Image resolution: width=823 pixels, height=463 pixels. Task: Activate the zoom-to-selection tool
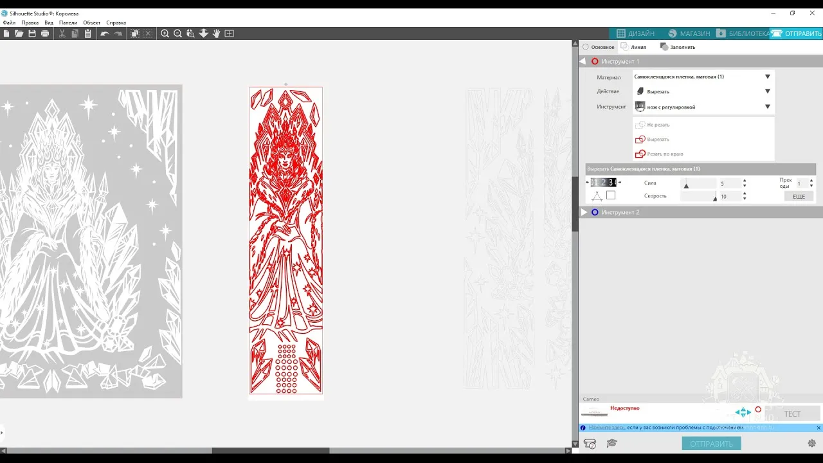(190, 33)
